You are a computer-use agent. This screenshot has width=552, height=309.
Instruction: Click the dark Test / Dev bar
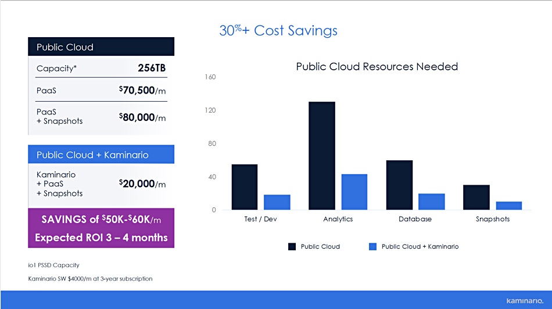click(x=245, y=187)
